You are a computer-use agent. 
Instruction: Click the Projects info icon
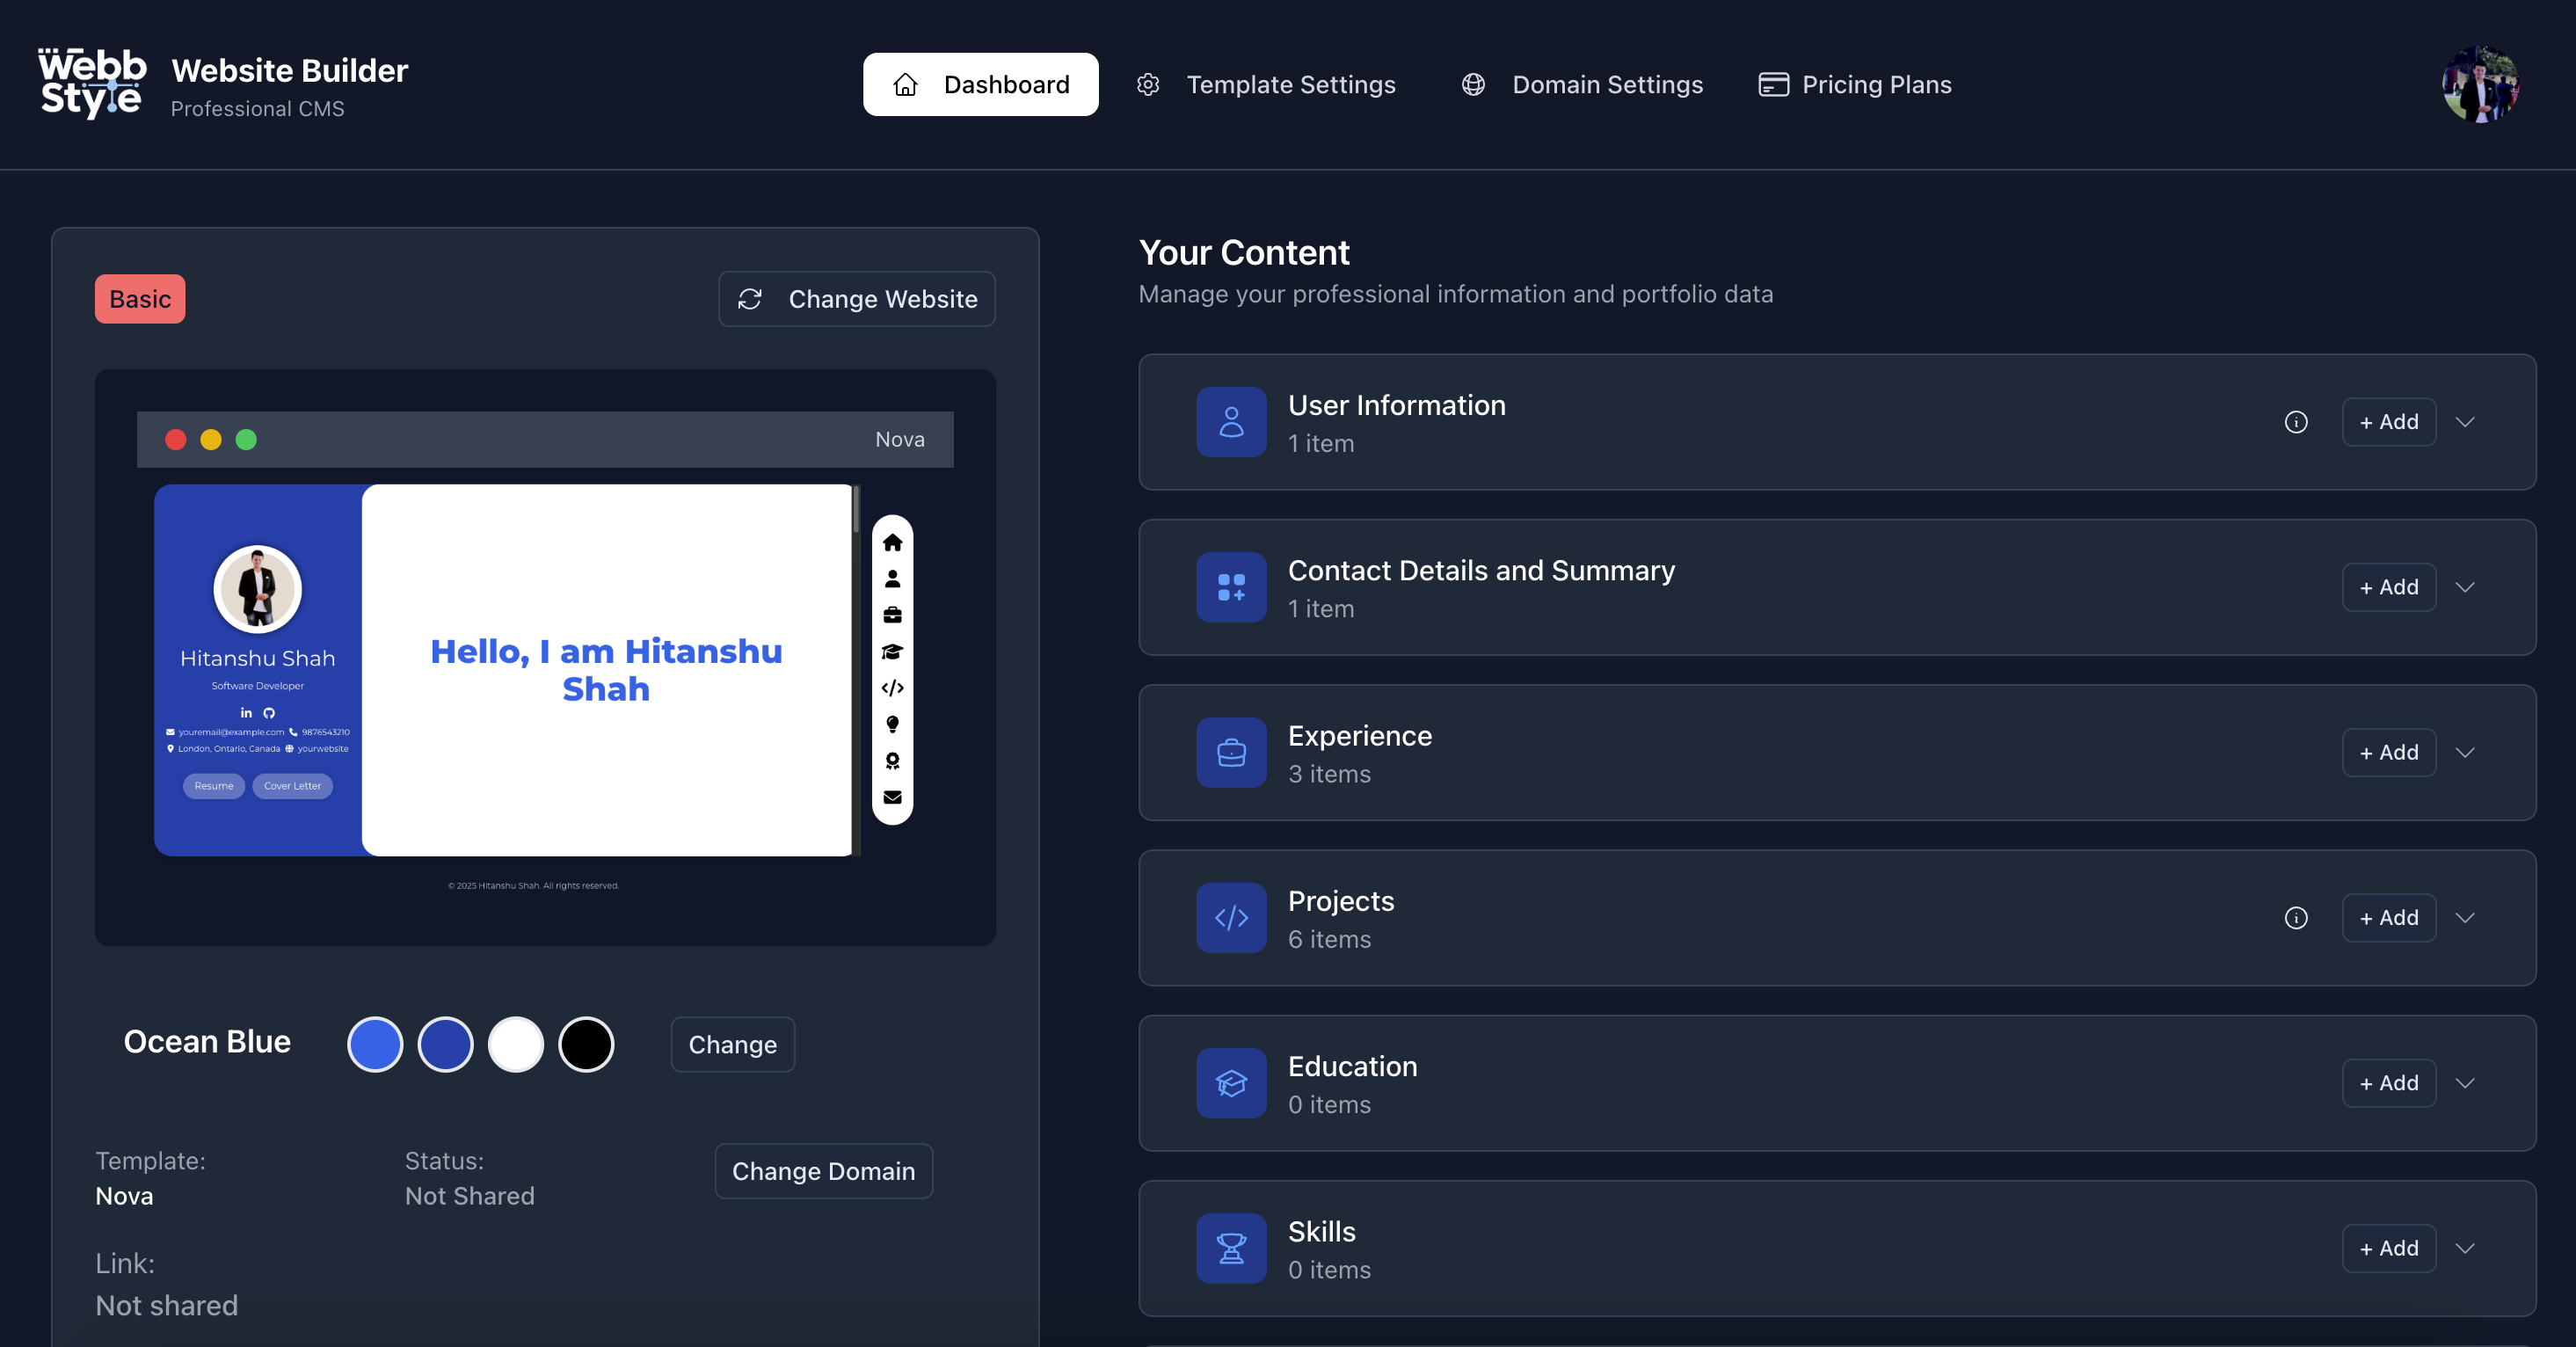(2296, 918)
